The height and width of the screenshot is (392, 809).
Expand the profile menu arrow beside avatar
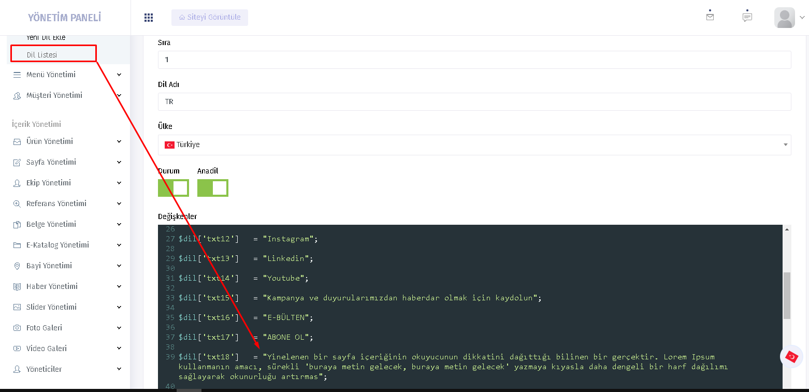point(802,18)
